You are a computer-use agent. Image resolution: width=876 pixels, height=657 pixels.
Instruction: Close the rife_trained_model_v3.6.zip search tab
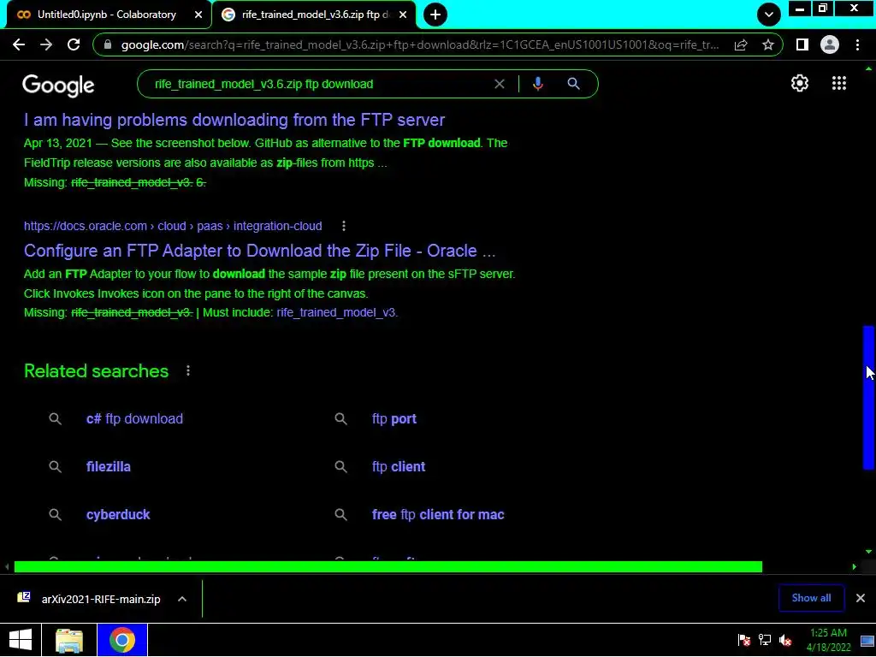(403, 15)
